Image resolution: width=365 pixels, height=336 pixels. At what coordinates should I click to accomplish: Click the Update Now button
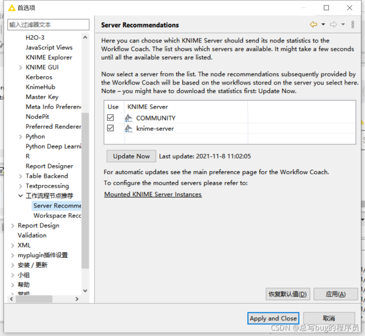131,156
